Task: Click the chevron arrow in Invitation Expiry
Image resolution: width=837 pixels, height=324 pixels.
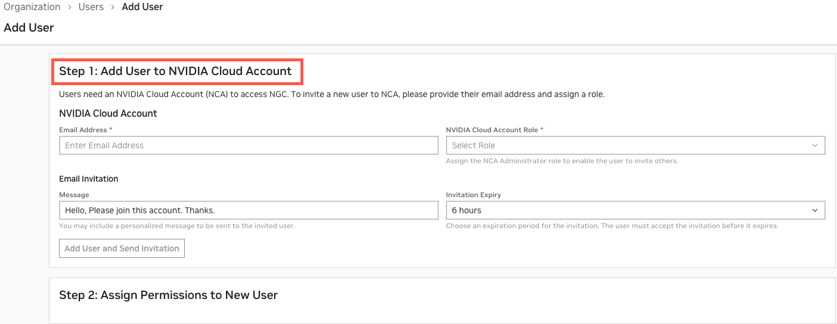Action: click(x=815, y=210)
